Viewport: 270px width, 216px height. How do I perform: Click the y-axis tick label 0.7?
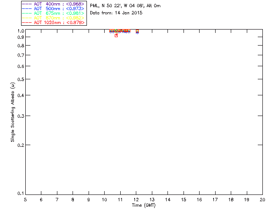click(21, 55)
